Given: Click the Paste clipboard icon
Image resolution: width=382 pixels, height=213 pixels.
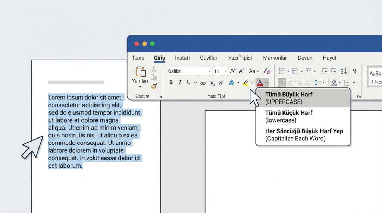Looking at the screenshot, I should click(x=141, y=71).
